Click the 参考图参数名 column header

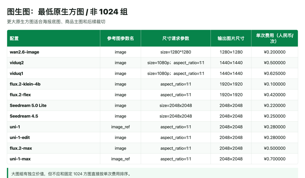click(x=120, y=38)
